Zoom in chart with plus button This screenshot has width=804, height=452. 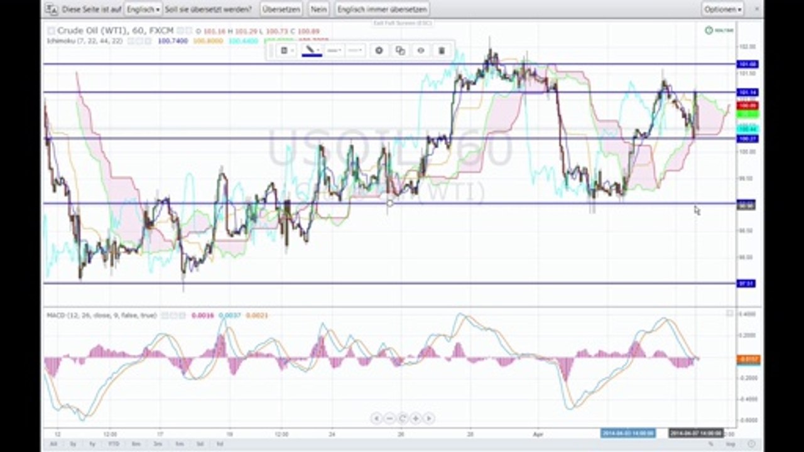click(416, 418)
